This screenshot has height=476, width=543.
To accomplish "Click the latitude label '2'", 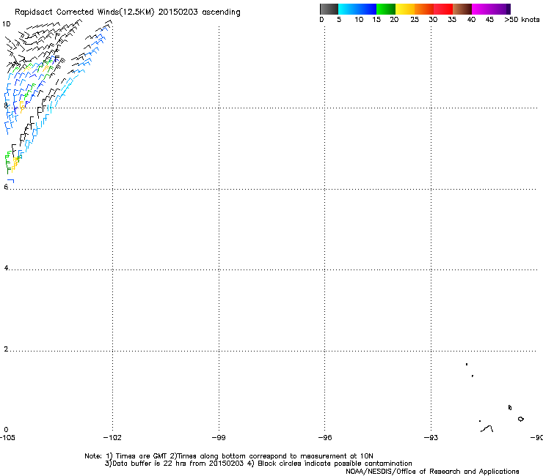I will coord(6,349).
